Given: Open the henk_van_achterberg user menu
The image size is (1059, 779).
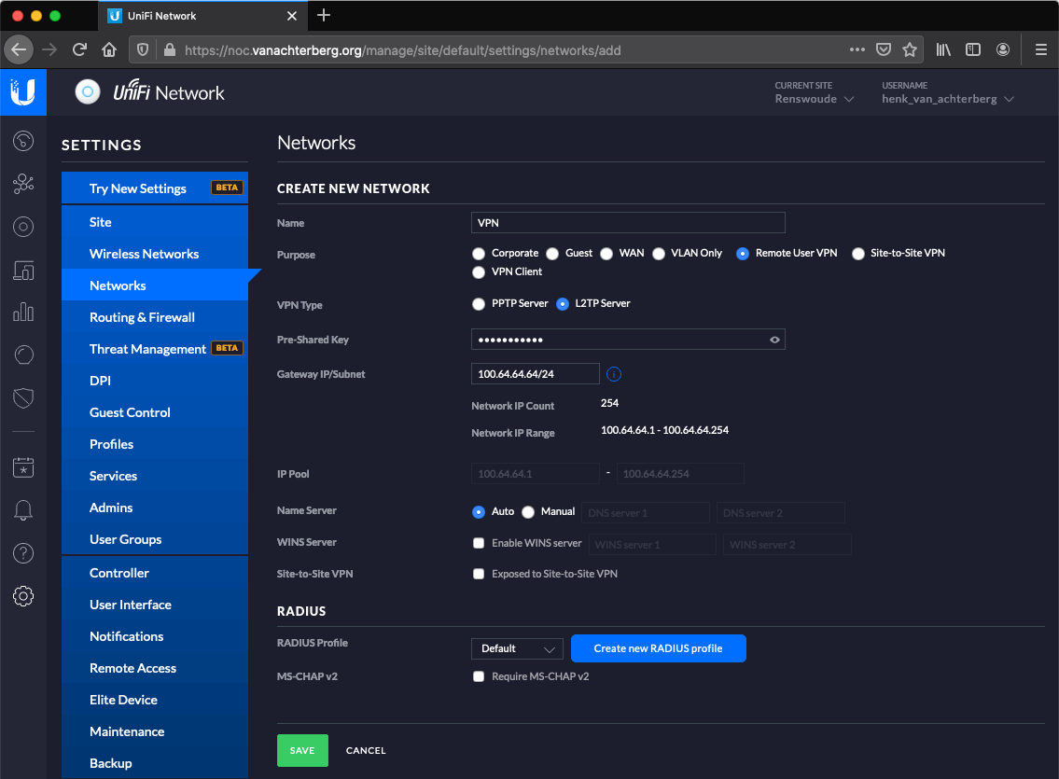Looking at the screenshot, I should click(x=946, y=97).
